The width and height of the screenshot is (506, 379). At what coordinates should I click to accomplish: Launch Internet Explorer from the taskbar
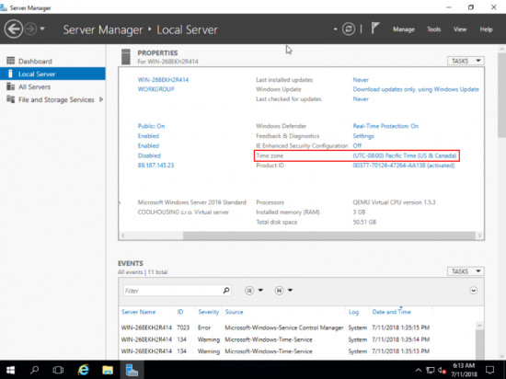[84, 370]
